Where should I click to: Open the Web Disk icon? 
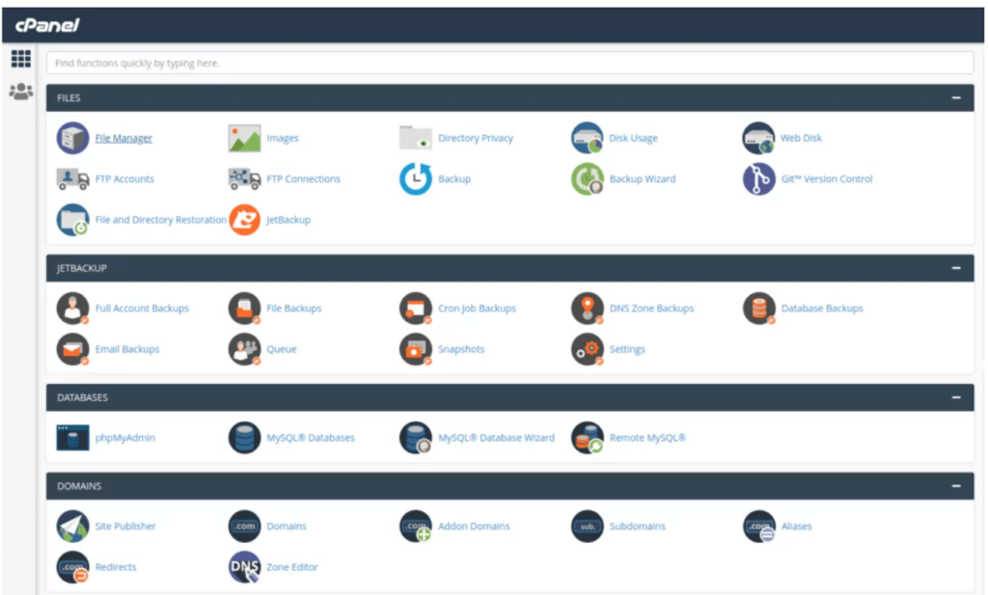(x=758, y=138)
